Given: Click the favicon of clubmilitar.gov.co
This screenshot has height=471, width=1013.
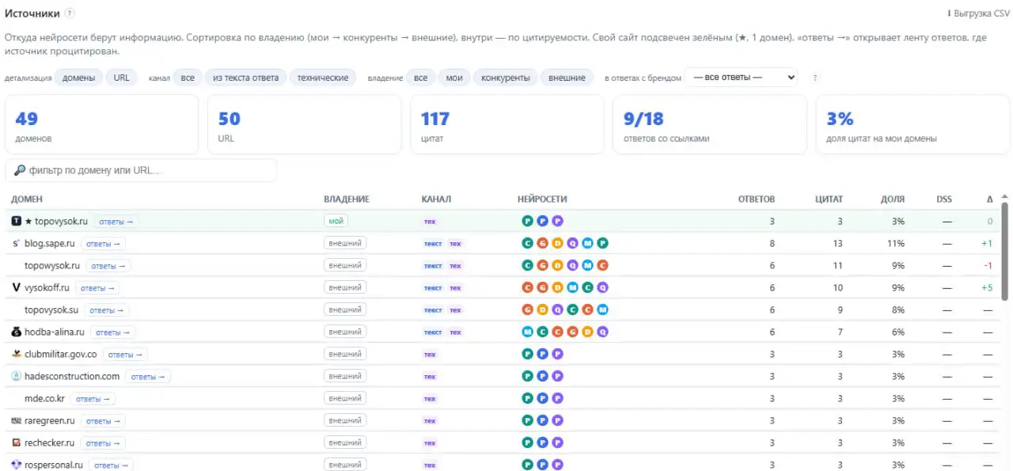Looking at the screenshot, I should (17, 354).
